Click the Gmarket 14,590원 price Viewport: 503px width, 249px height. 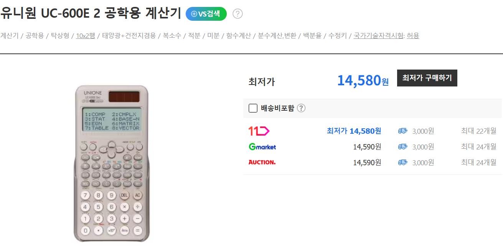[367, 147]
